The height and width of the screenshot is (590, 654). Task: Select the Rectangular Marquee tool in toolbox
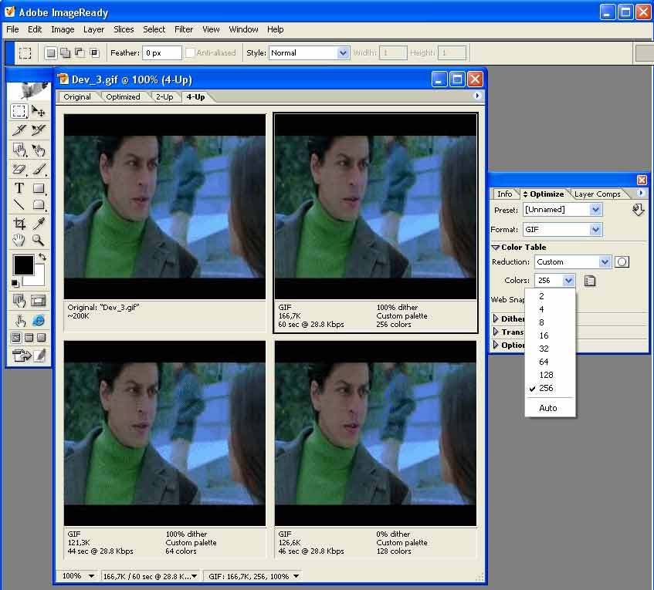tap(19, 111)
